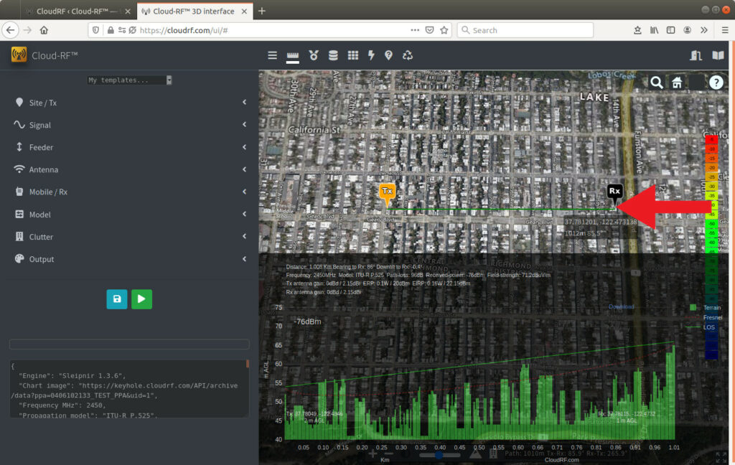Open the hamburger menu in the Cloud-RF toolbar

point(272,55)
